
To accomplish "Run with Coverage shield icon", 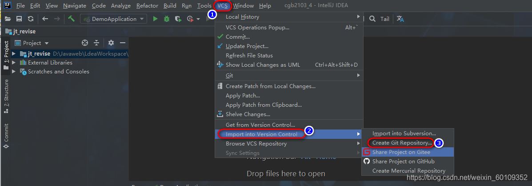I will tap(178, 19).
